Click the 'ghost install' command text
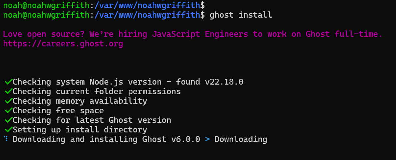The image size is (396, 160). point(241,15)
